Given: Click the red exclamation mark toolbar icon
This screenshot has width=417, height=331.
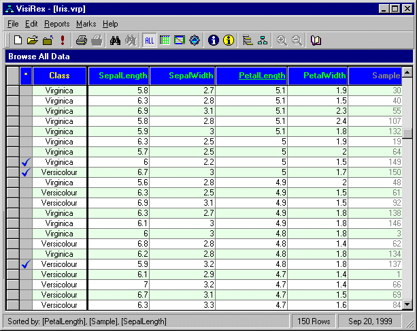Looking at the screenshot, I should [63, 40].
